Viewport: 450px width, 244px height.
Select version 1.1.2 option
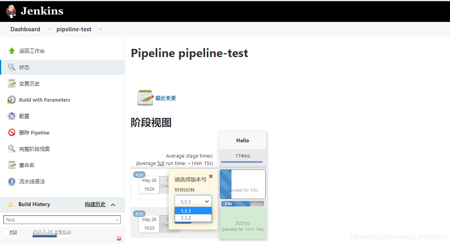pyautogui.click(x=193, y=218)
